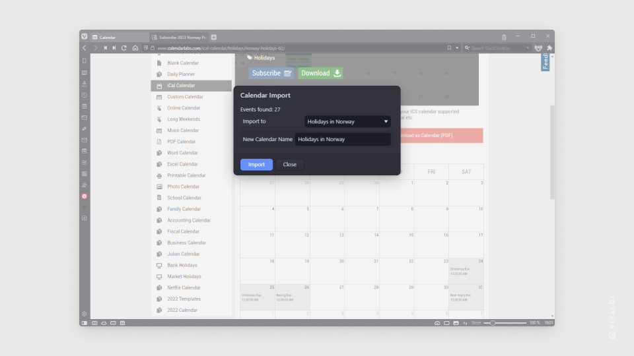Open the Bookmarks panel in sidebar

[85, 61]
